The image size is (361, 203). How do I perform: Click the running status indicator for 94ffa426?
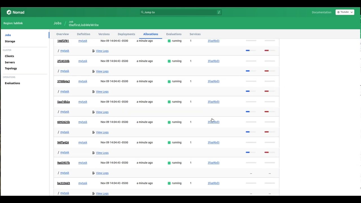(169, 142)
